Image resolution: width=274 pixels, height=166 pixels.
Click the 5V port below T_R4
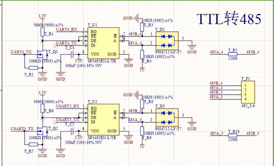point(142,69)
